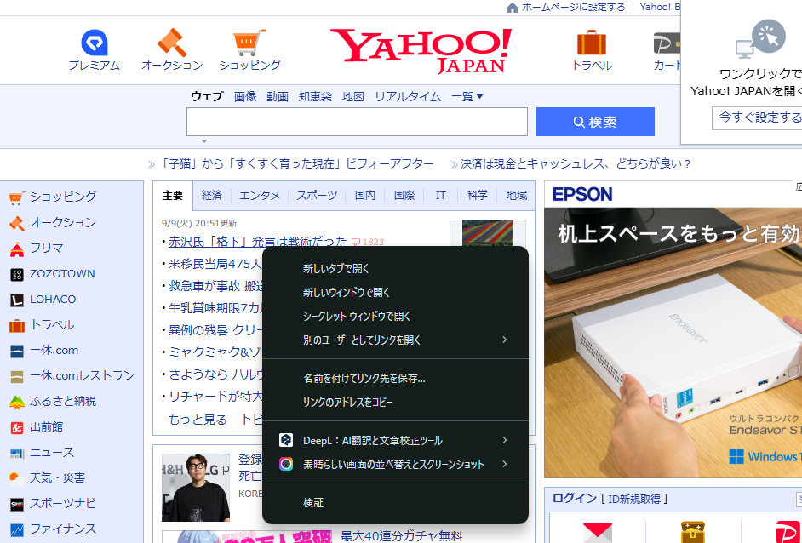Click the Yahoo! JAPAN logo
This screenshot has height=543, width=802.
click(421, 50)
